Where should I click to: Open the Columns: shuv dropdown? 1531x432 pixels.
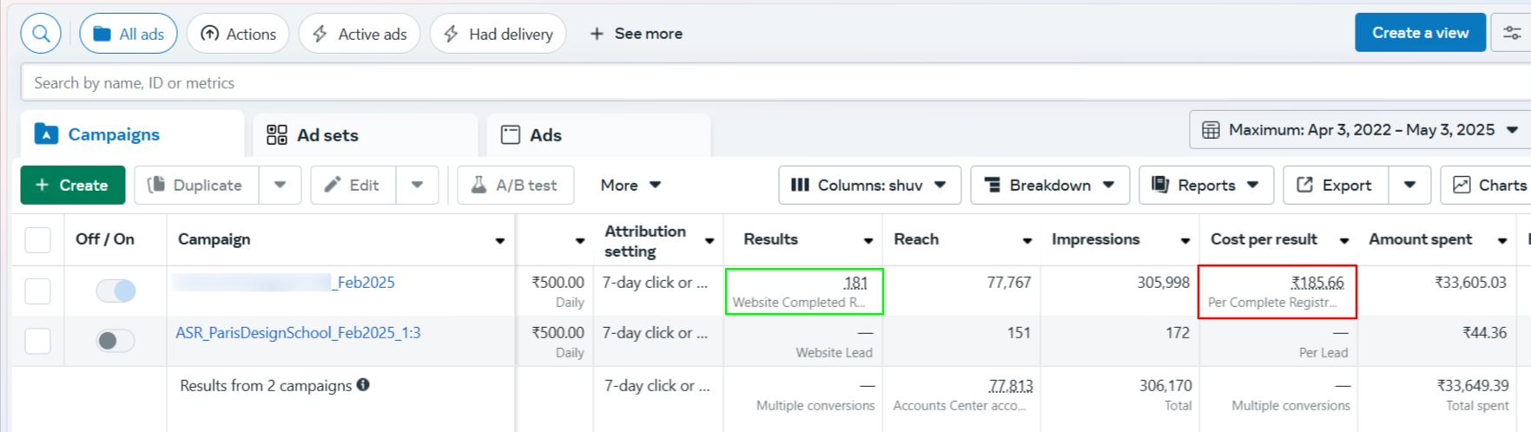(x=869, y=185)
